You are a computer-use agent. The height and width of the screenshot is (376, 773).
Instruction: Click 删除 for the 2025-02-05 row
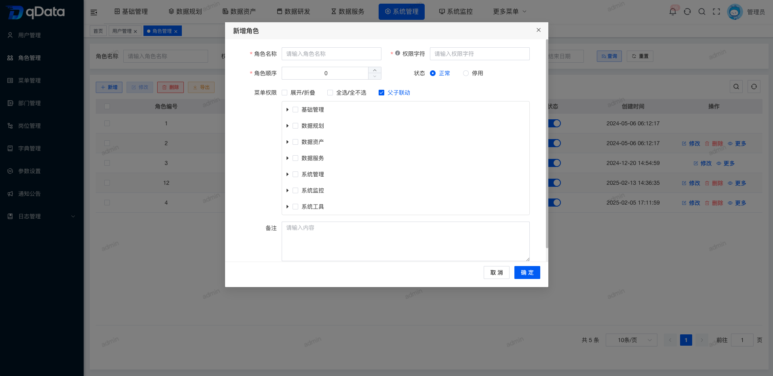point(714,203)
